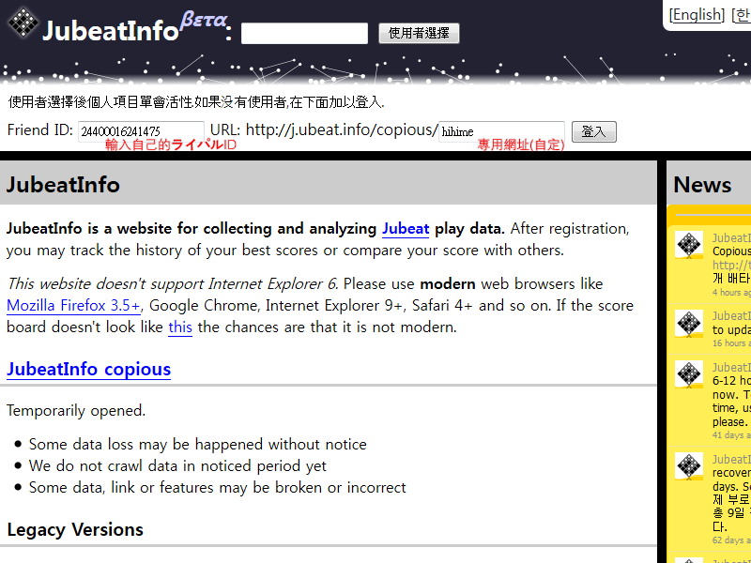
Task: Open the news avatar posted 41 days ago
Action: tap(689, 373)
